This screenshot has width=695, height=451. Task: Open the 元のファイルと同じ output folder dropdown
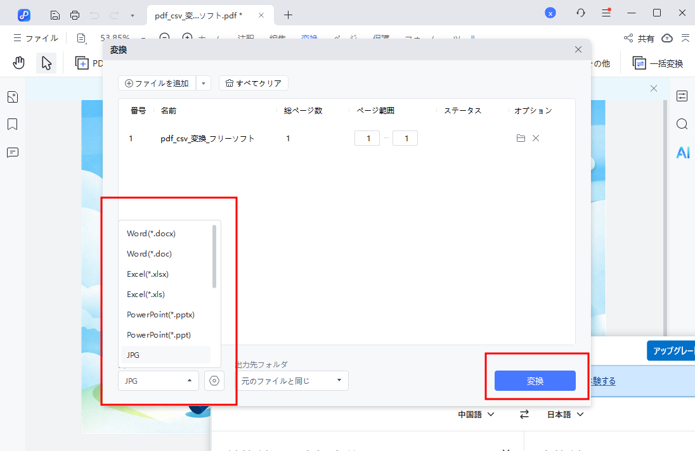click(292, 381)
